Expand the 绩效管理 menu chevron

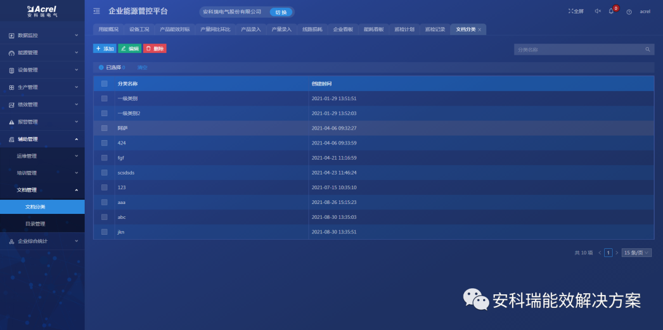pyautogui.click(x=77, y=104)
